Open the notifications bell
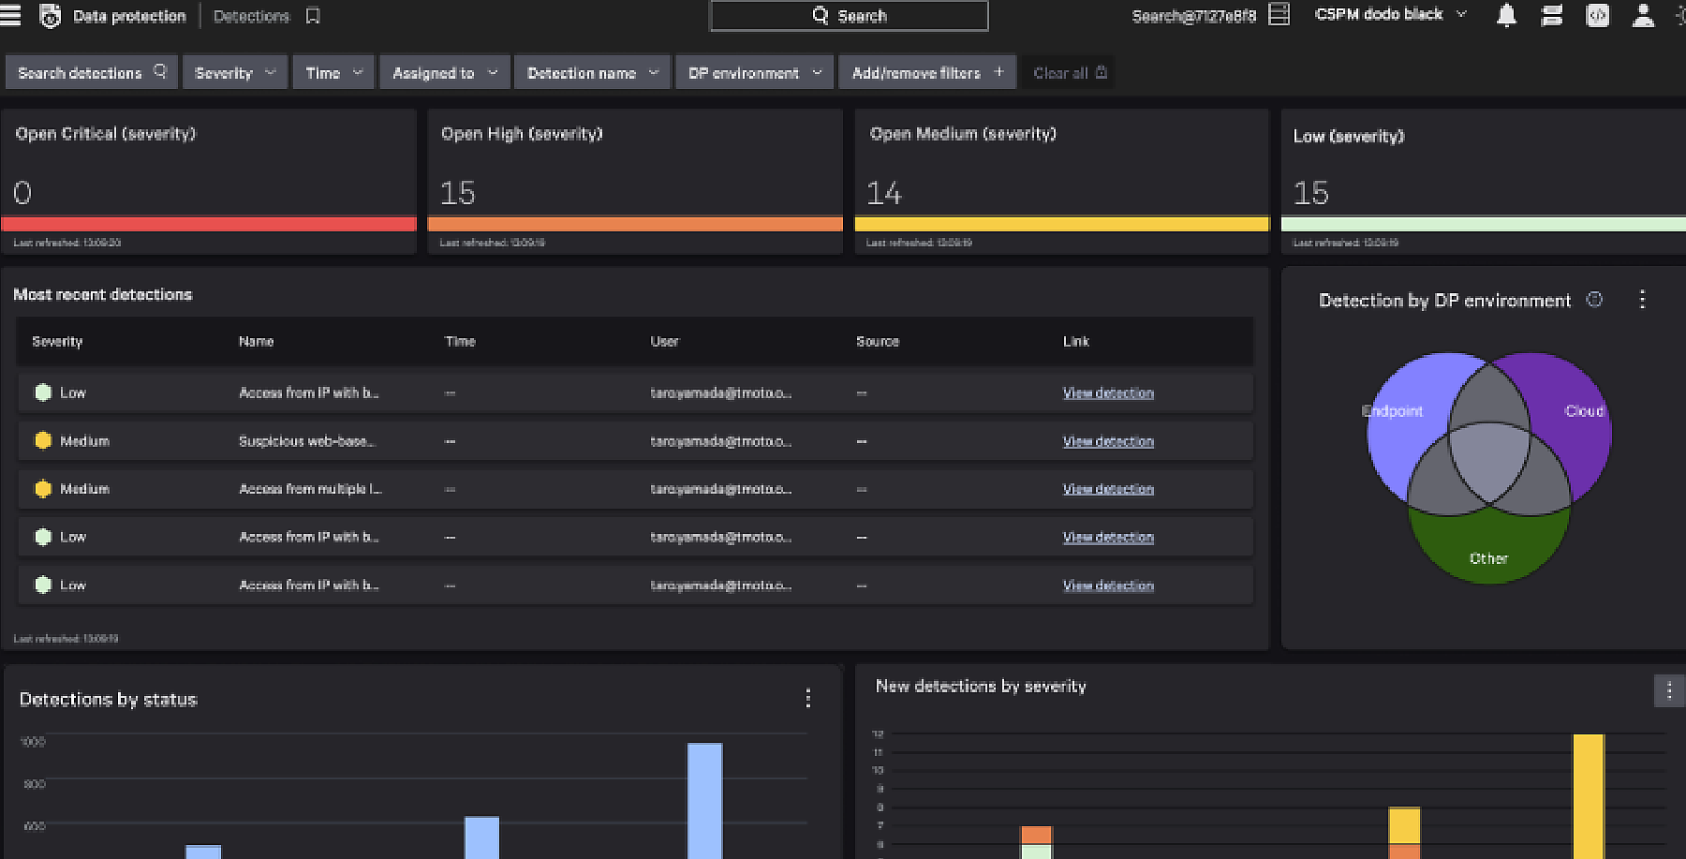Image resolution: width=1686 pixels, height=859 pixels. coord(1506,16)
